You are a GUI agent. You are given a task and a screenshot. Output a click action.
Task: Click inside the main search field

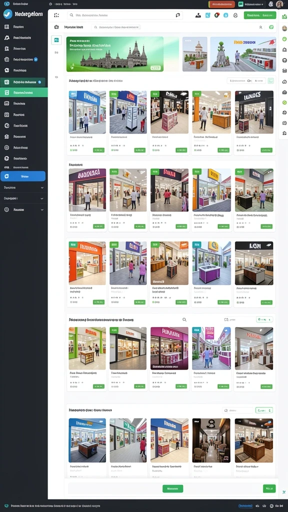click(x=125, y=15)
